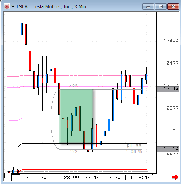The image size is (181, 184).
Task: Click the 12250 price axis label
Action: coord(171,130)
